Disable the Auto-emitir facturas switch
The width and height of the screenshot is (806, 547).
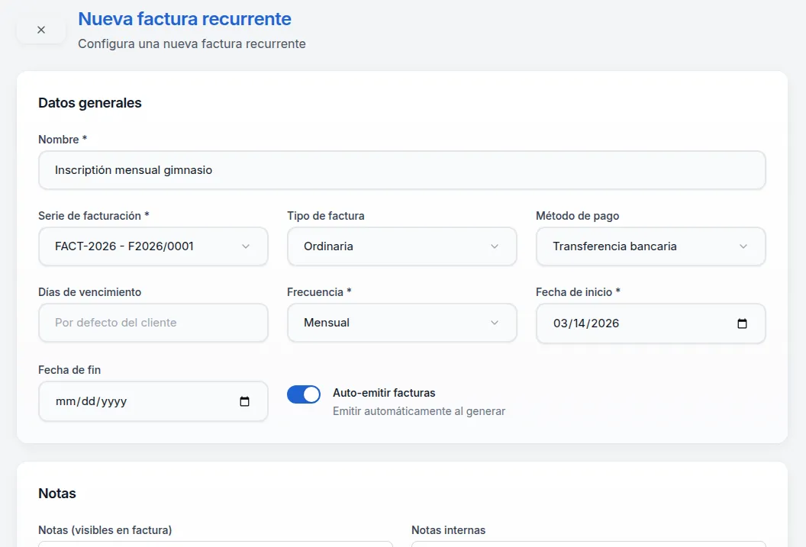tap(304, 394)
